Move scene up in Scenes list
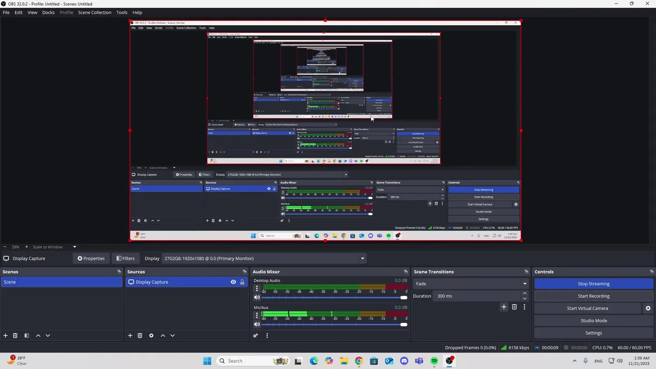 coord(38,336)
